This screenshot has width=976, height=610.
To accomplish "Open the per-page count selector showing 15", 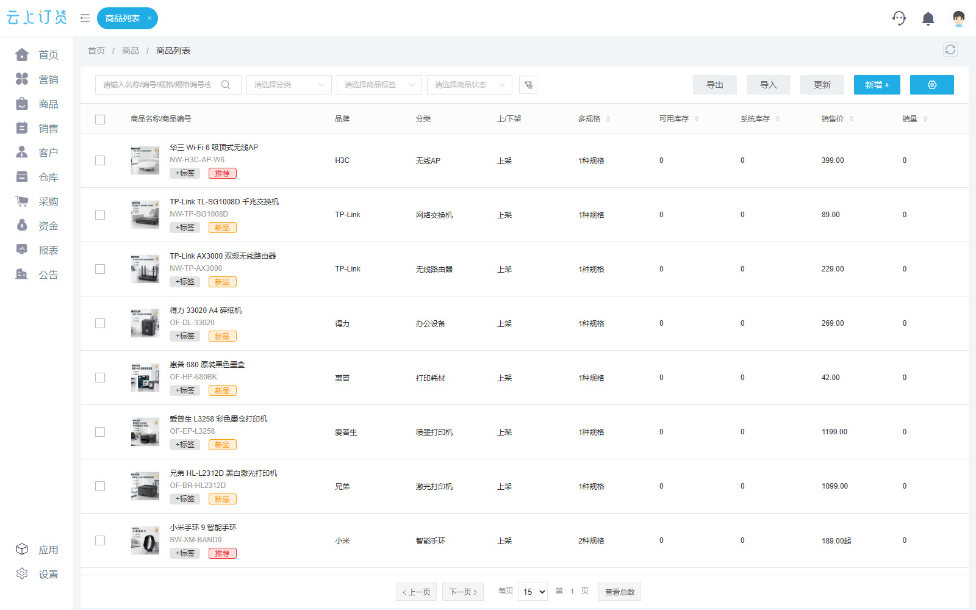I will point(533,592).
